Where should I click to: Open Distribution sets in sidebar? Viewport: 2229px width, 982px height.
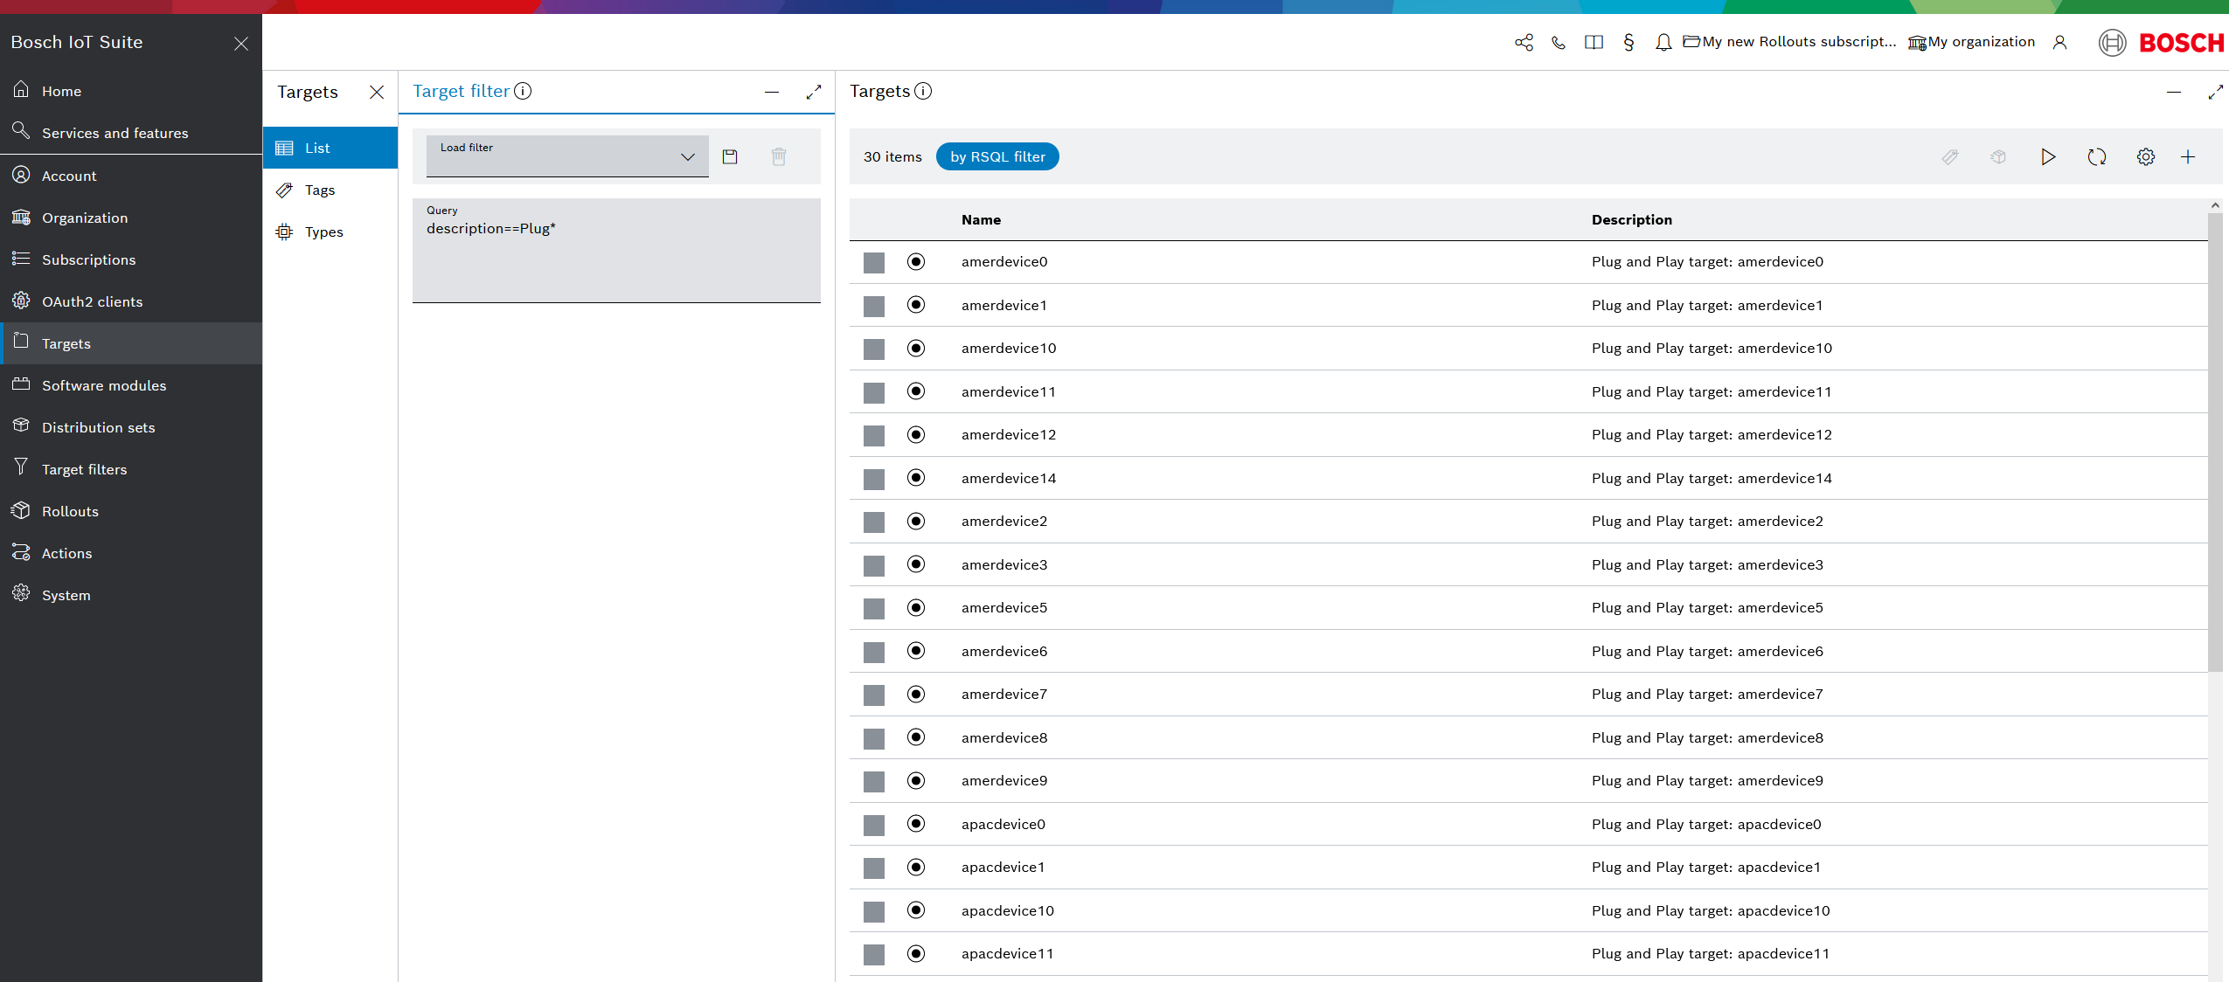(98, 427)
